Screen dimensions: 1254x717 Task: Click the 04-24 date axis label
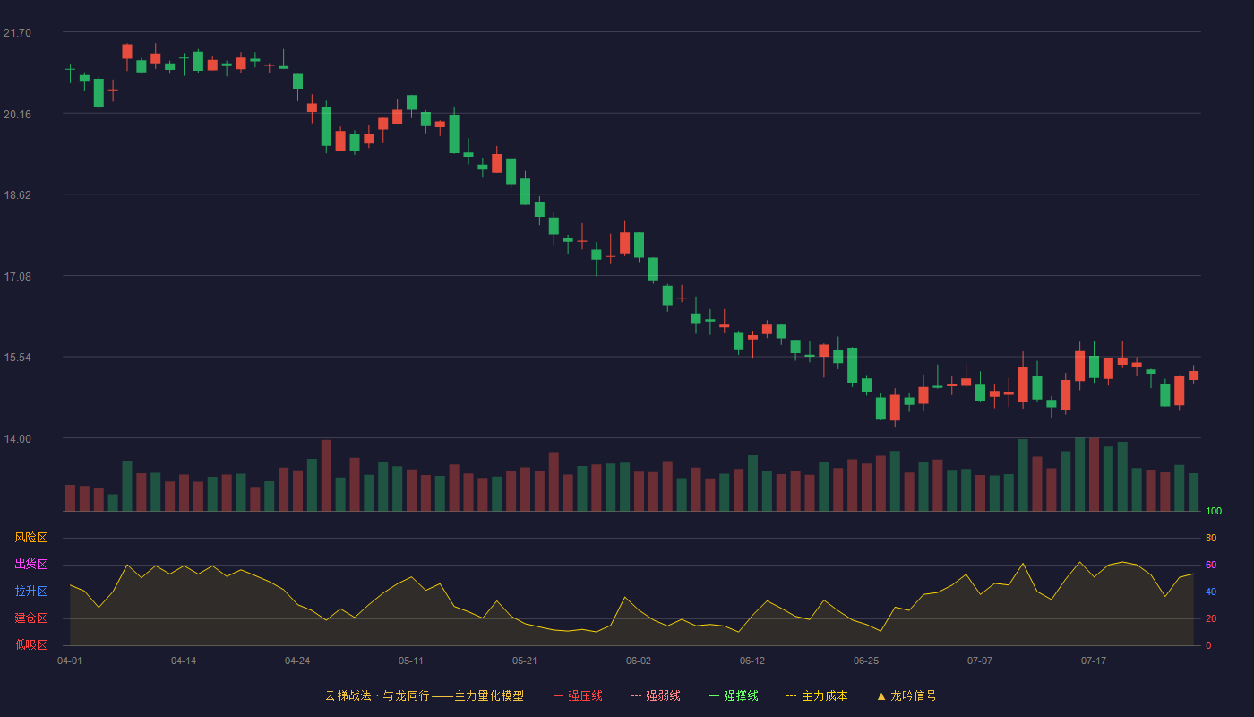297,661
